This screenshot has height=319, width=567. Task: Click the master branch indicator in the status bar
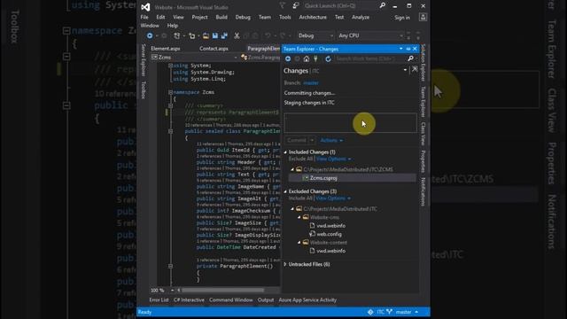(x=402, y=312)
